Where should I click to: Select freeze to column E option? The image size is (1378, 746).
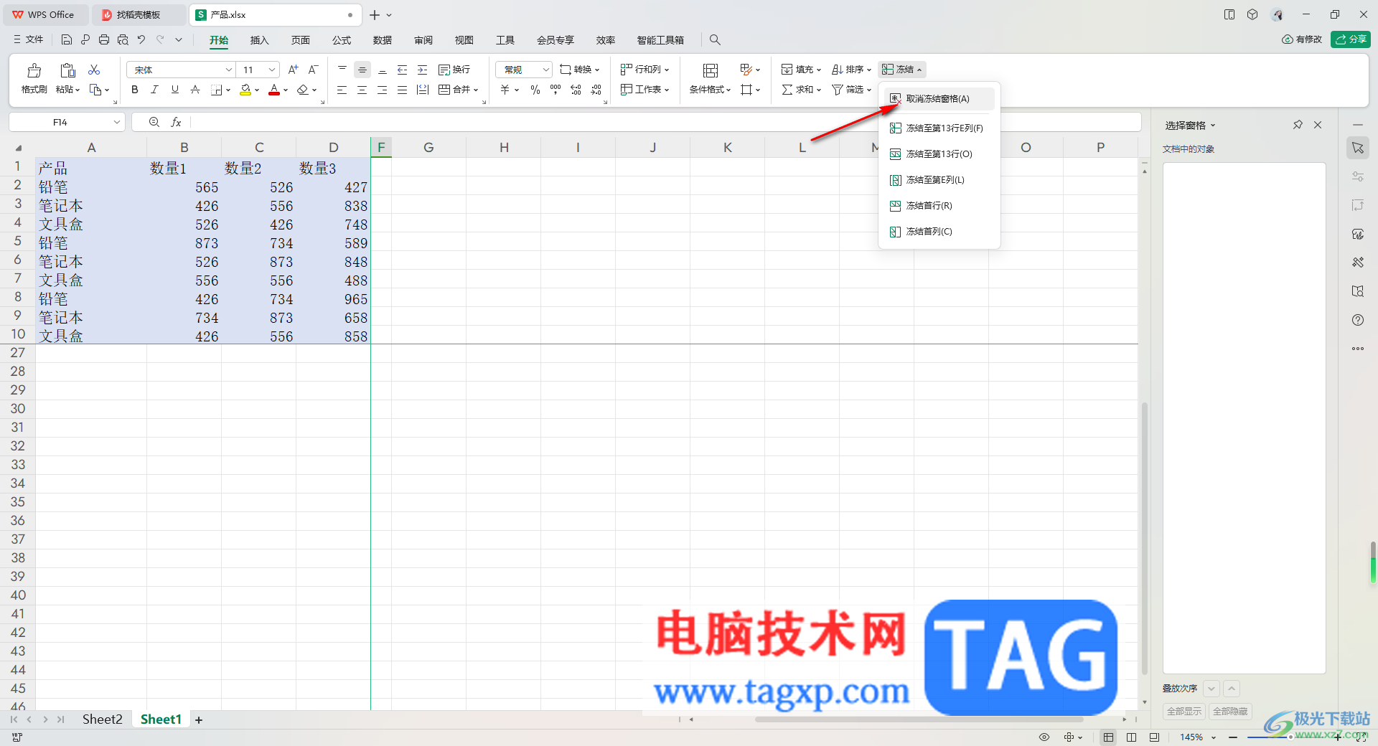click(x=939, y=180)
